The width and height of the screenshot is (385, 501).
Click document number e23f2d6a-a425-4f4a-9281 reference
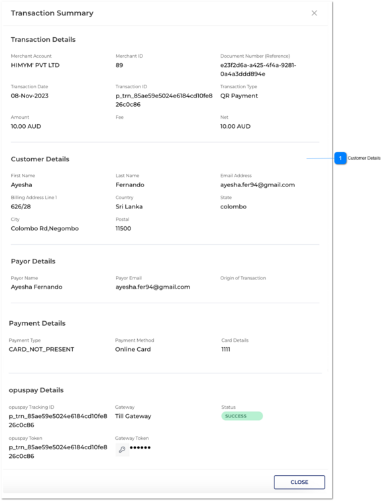point(258,70)
